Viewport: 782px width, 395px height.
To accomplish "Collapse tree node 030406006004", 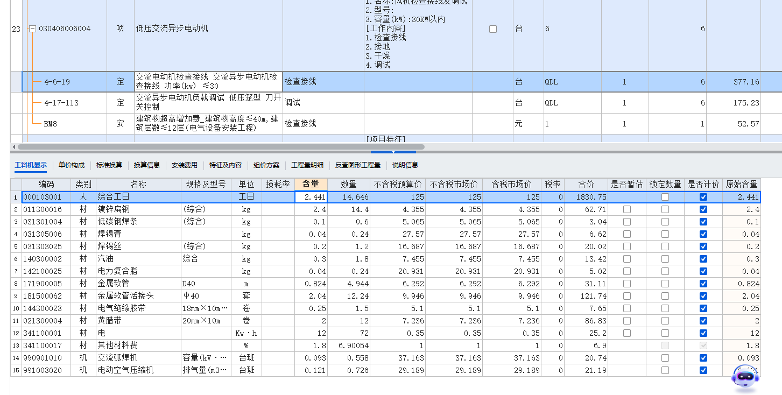I will point(32,29).
